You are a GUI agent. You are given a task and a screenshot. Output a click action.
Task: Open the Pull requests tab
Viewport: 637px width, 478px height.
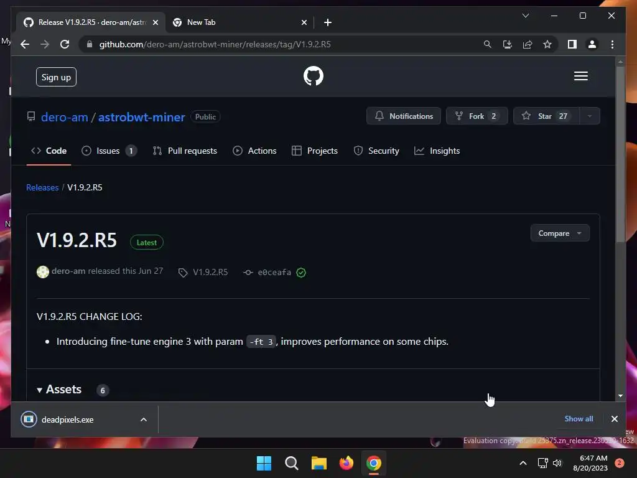[x=185, y=151]
